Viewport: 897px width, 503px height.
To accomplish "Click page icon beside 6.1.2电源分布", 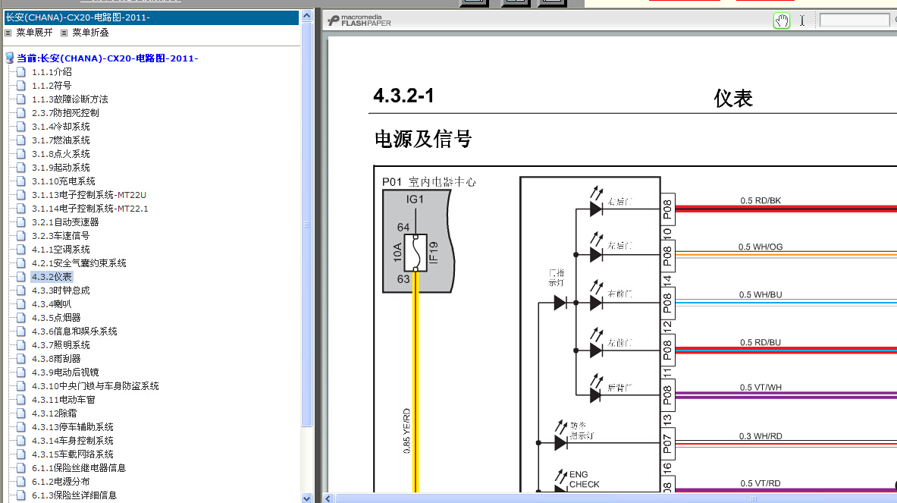I will pyautogui.click(x=21, y=482).
